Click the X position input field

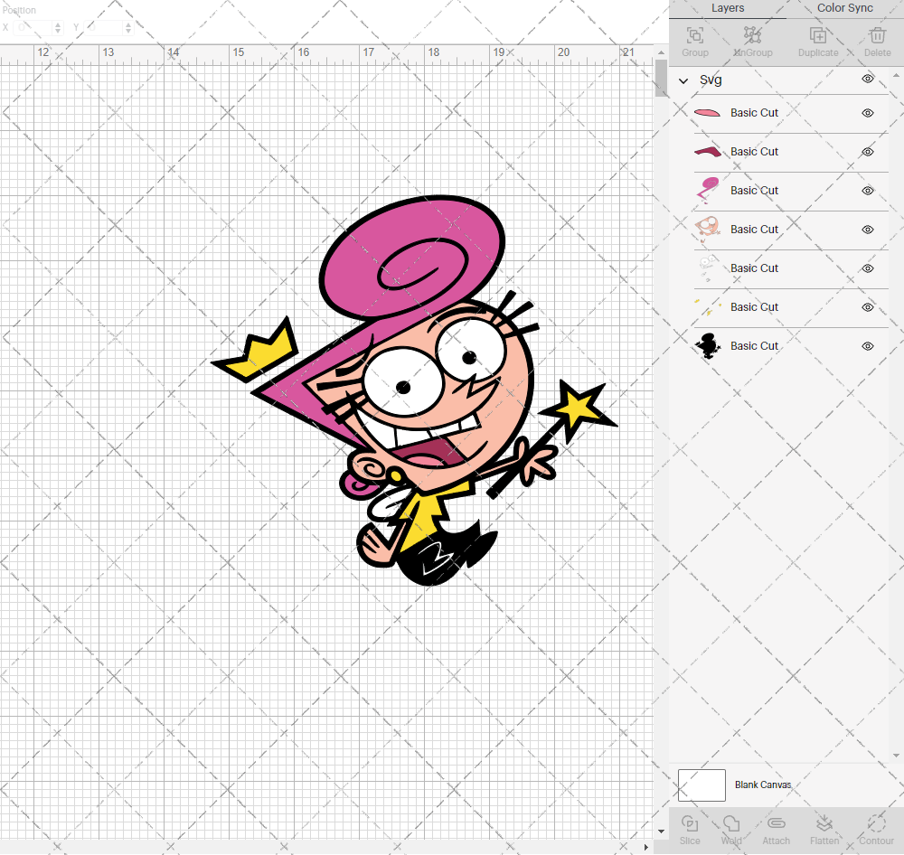click(x=33, y=27)
